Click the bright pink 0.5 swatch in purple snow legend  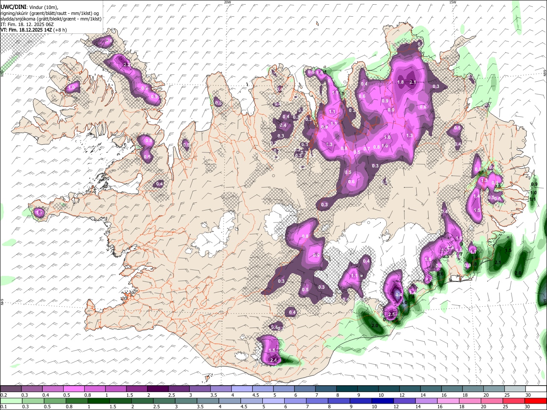pyautogui.click(x=74, y=389)
